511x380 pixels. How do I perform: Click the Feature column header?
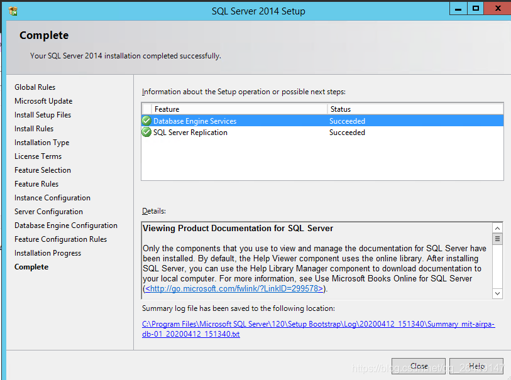tap(239, 109)
